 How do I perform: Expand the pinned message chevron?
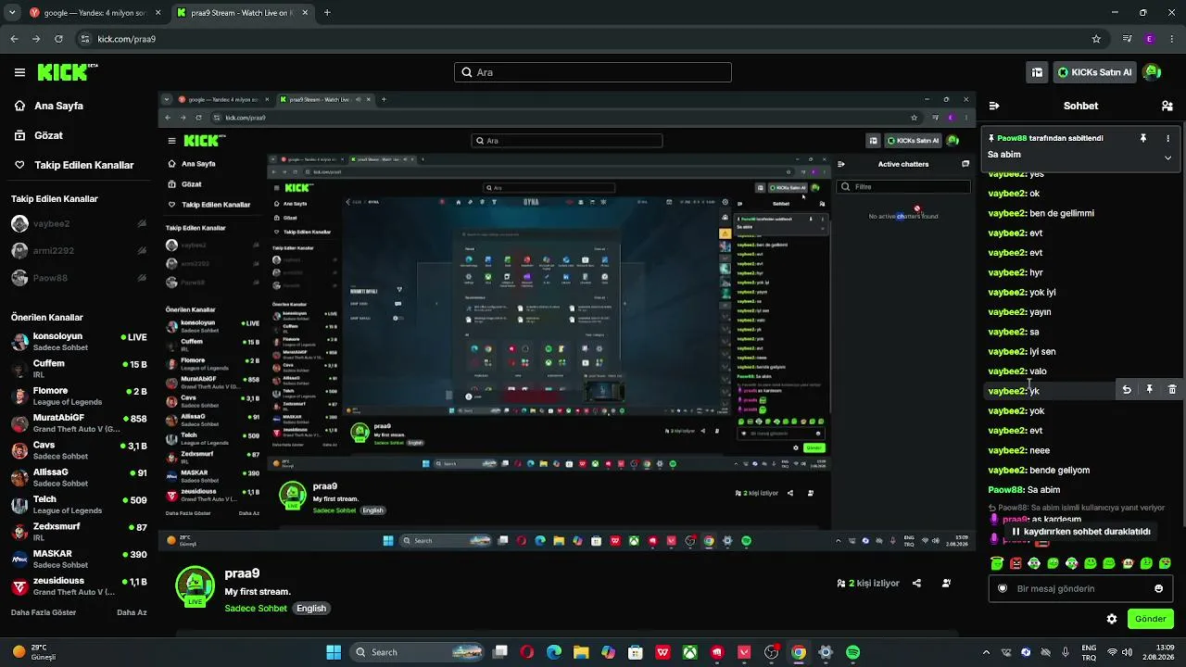(1167, 157)
